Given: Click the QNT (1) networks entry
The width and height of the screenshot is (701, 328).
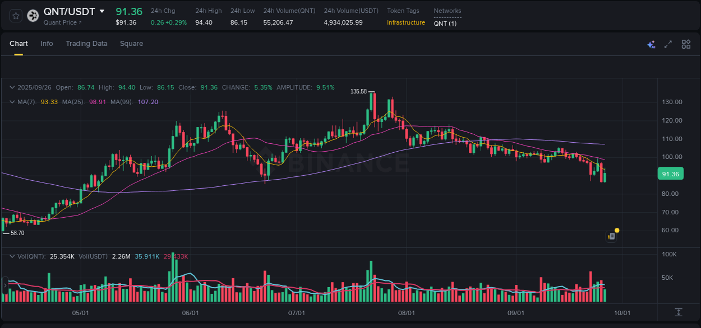Looking at the screenshot, I should [445, 23].
